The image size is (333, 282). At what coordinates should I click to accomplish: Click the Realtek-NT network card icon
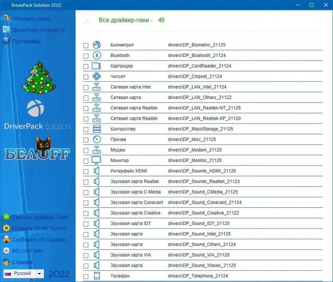tap(97, 108)
